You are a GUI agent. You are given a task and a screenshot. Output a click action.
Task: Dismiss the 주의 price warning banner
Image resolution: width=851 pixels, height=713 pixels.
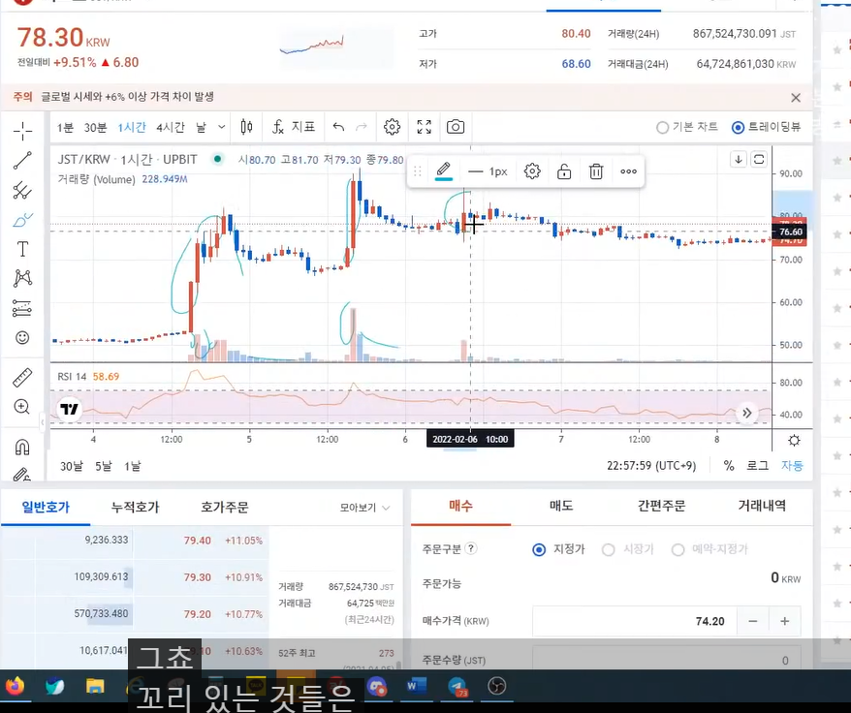coord(796,98)
